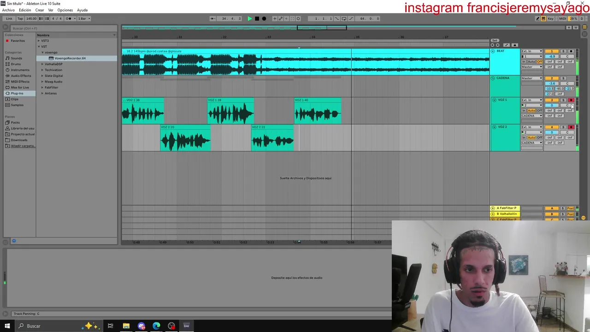Screen dimensions: 590x332
Task: Adjust BEAT track volume -6.9
Action: point(552,56)
